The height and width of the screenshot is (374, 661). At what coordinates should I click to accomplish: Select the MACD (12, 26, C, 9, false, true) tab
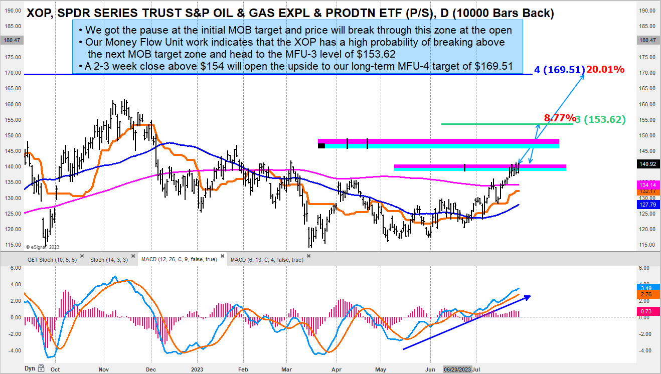180,260
